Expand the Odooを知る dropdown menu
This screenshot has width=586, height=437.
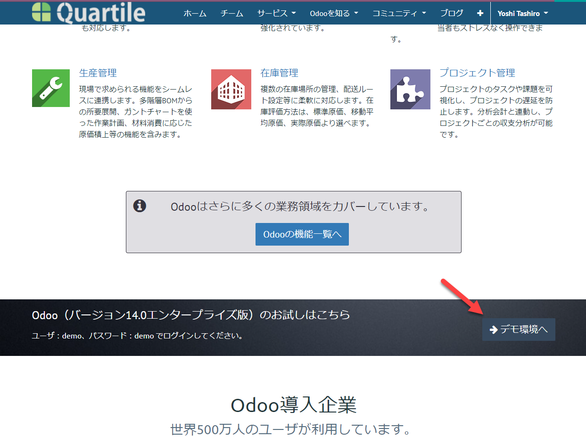point(334,13)
